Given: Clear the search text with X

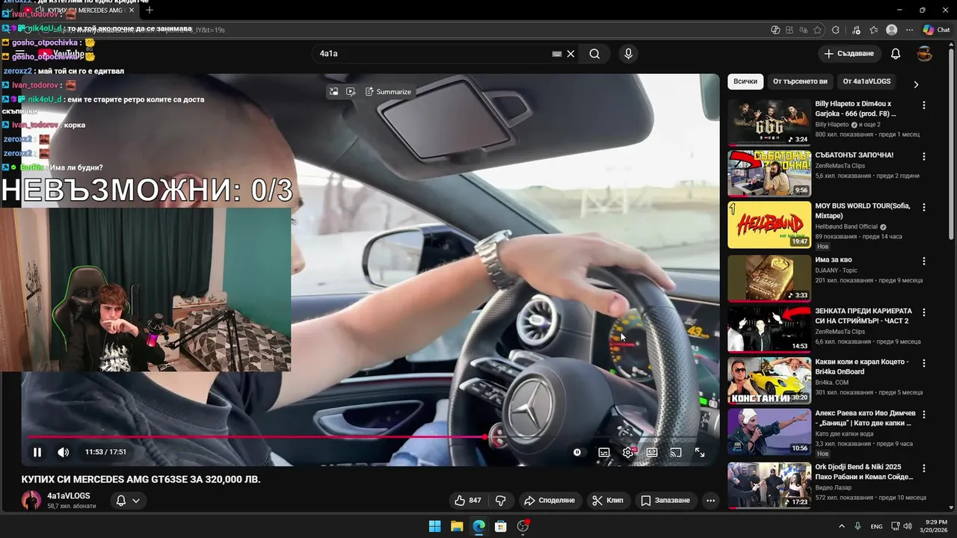Looking at the screenshot, I should pos(570,54).
